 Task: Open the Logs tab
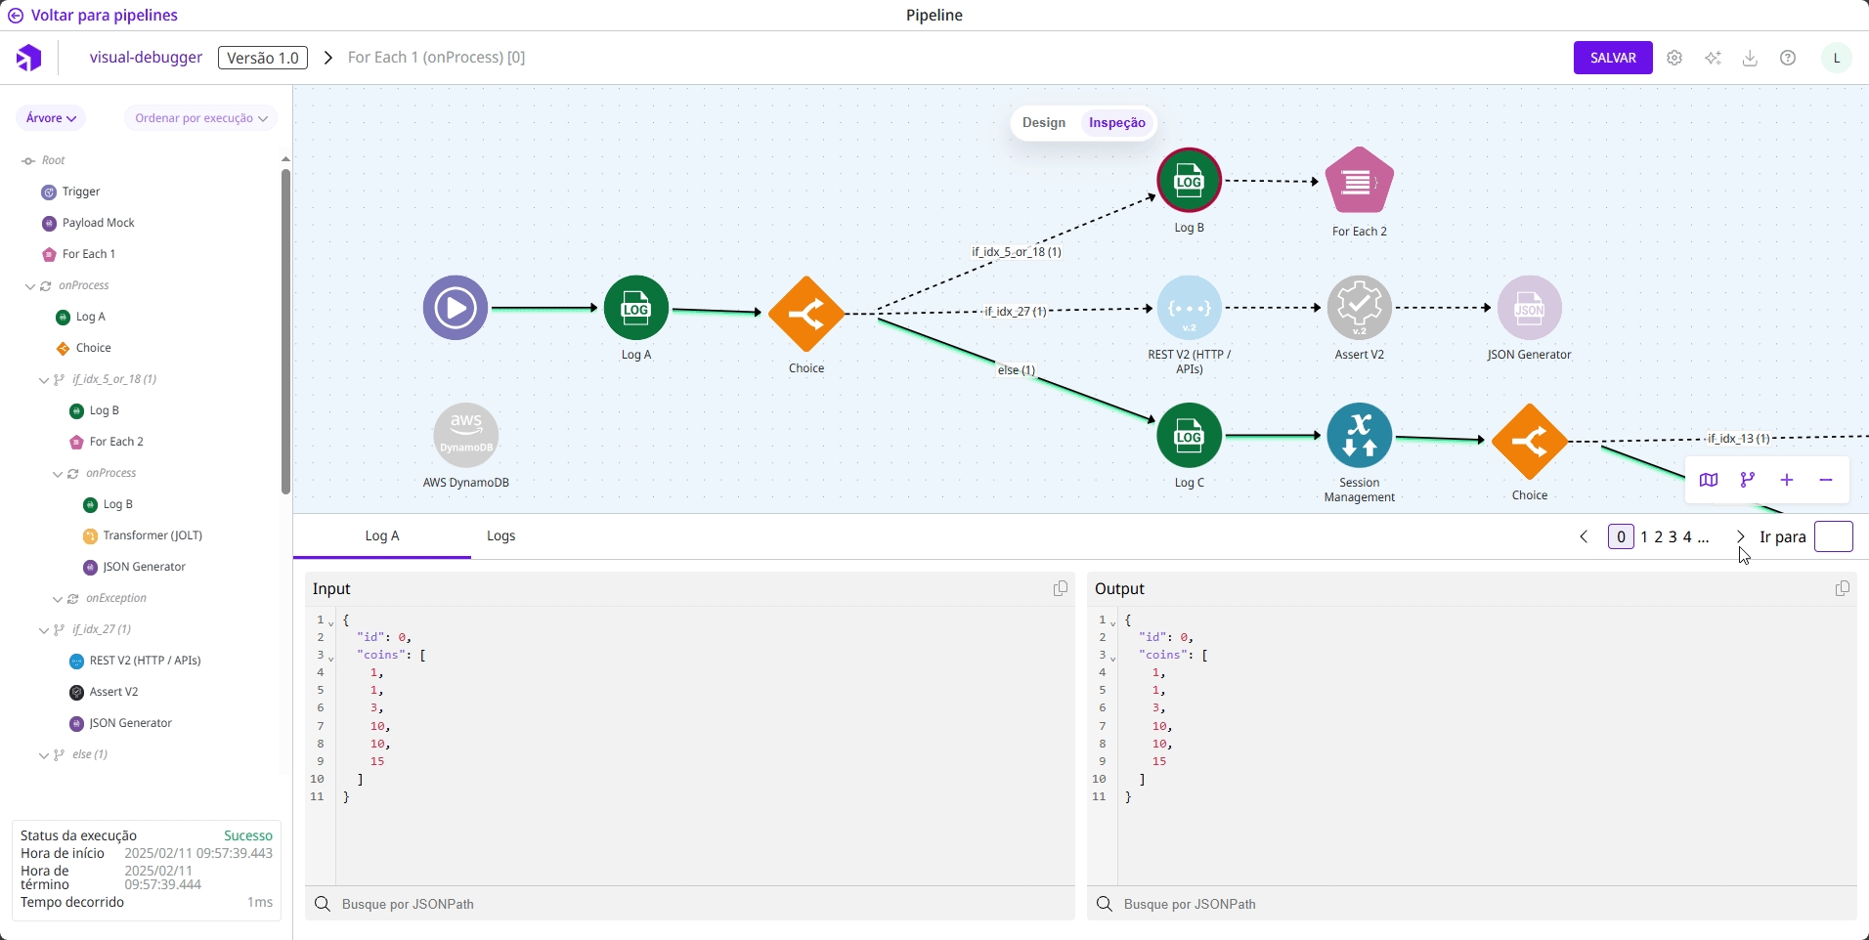pyautogui.click(x=500, y=535)
